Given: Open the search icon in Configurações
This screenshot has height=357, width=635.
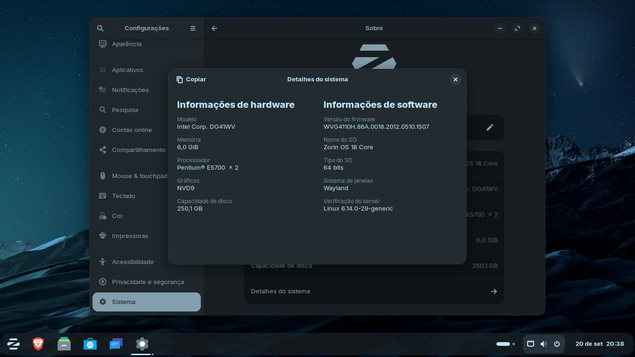Looking at the screenshot, I should (x=100, y=28).
